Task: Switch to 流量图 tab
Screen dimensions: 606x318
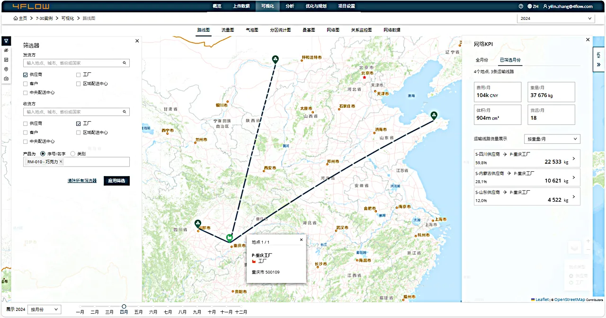Action: [228, 30]
